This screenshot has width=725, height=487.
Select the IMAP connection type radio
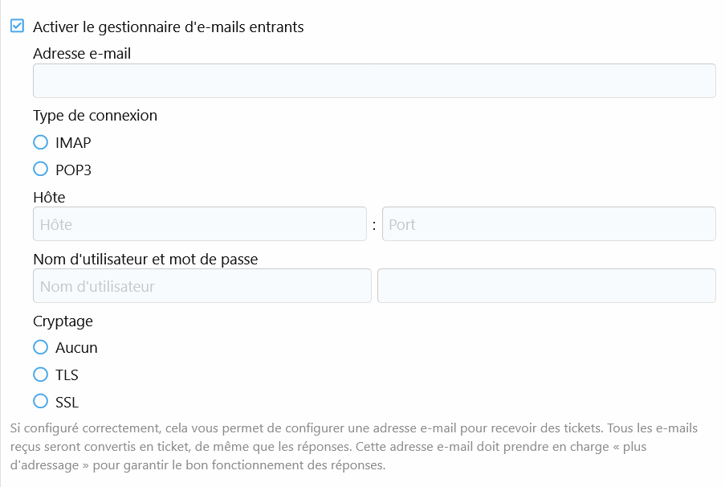pyautogui.click(x=41, y=142)
